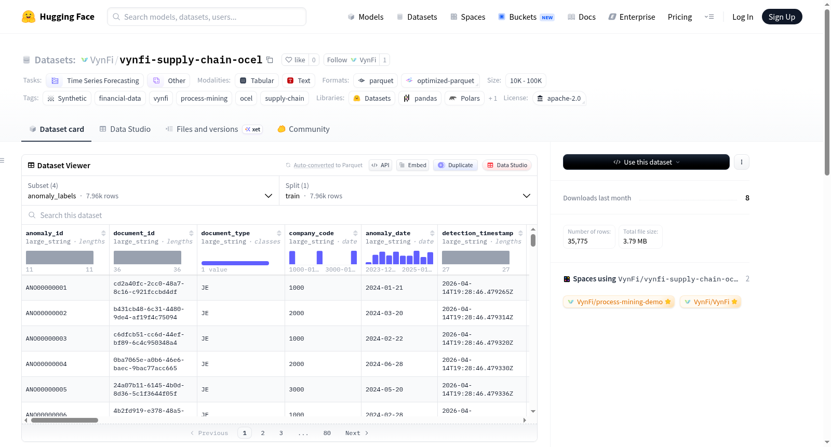Viewport: 831px width, 447px height.
Task: Select the Text modality tag
Action: point(299,80)
